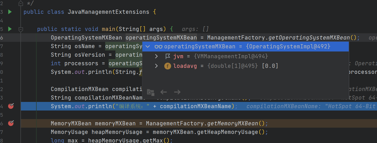377x143 pixels.
Task: Click the getMemoryMXBean method call
Action: 233,123
